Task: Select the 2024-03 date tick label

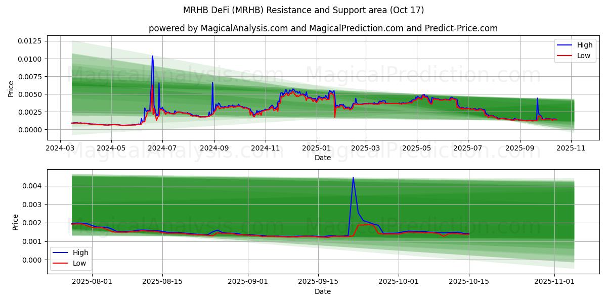Action: 60,148
